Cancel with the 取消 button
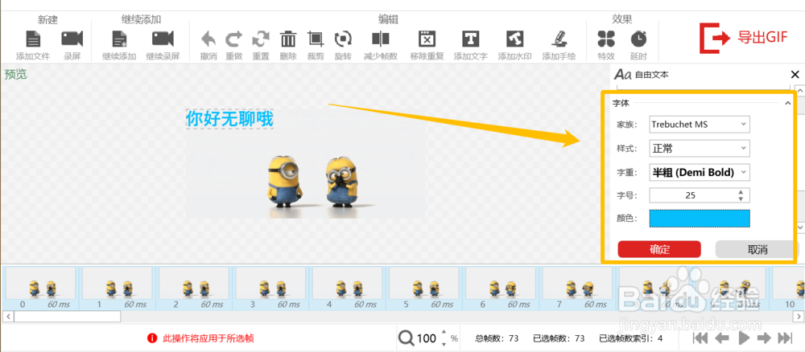The height and width of the screenshot is (352, 805). [x=758, y=249]
